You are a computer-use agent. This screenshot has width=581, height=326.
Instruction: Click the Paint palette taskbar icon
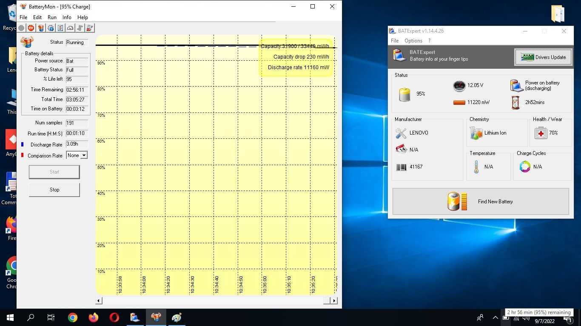point(176,318)
